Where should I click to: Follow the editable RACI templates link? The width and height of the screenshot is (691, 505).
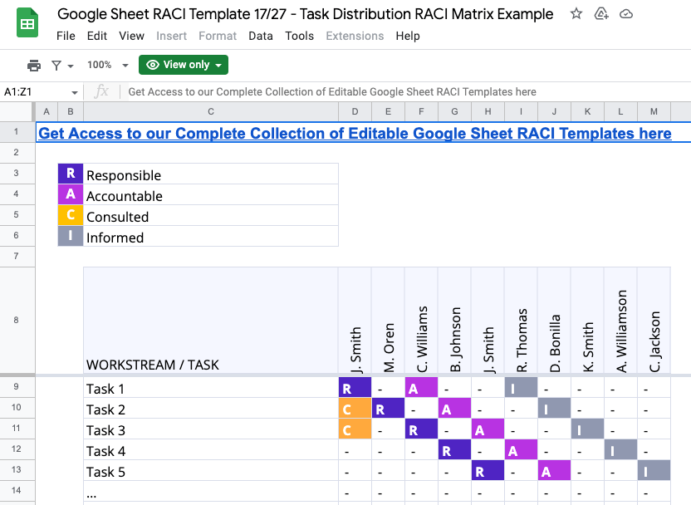tap(355, 134)
